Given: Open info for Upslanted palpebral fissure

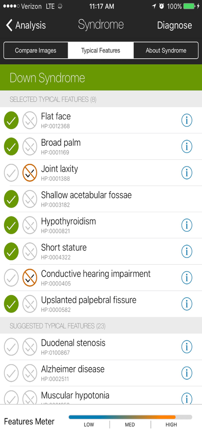Looking at the screenshot, I should (x=187, y=304).
